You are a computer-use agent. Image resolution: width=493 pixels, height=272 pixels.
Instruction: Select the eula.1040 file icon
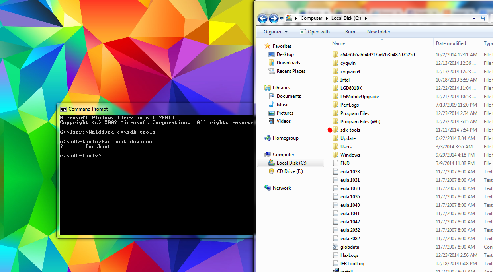click(x=335, y=205)
